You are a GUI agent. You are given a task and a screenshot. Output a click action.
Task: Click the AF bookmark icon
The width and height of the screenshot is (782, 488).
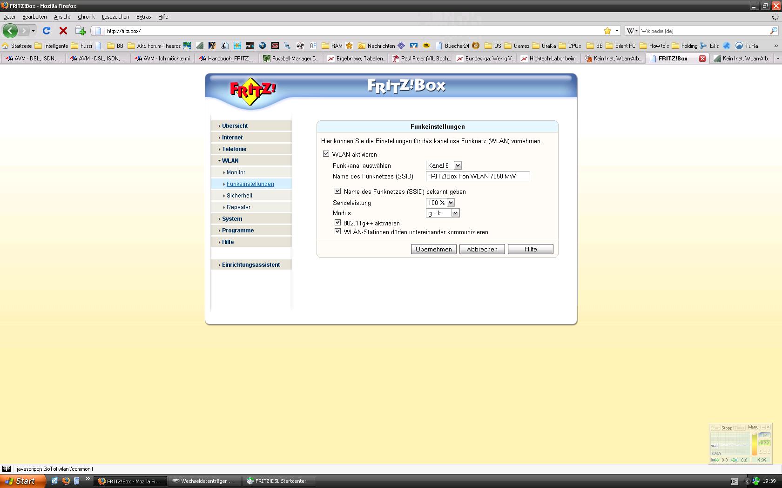click(x=313, y=46)
